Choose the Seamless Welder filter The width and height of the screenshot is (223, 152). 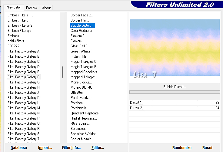coord(83,134)
